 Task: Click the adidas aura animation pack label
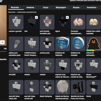click(x=15, y=54)
